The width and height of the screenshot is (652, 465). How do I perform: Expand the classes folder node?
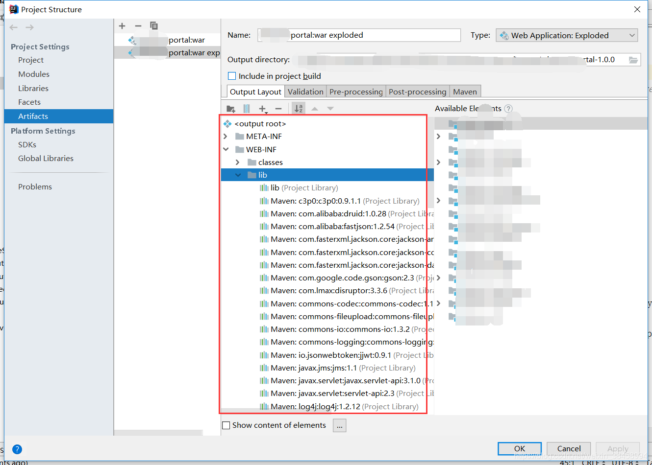pyautogui.click(x=238, y=163)
